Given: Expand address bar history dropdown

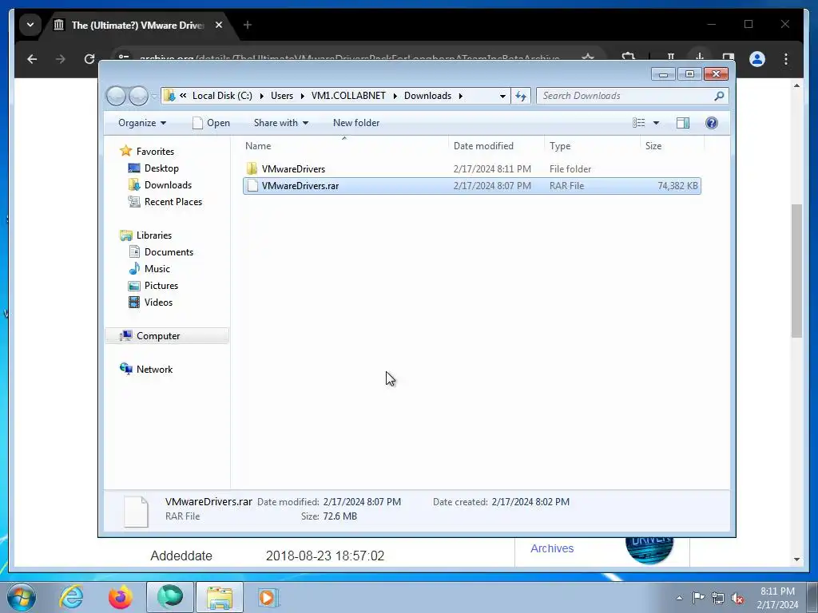Looking at the screenshot, I should 502,96.
